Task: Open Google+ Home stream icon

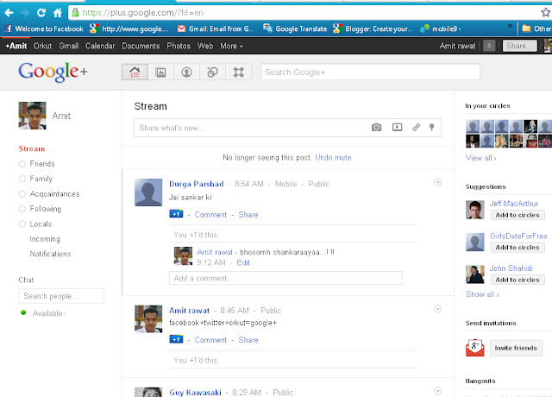Action: (x=135, y=72)
